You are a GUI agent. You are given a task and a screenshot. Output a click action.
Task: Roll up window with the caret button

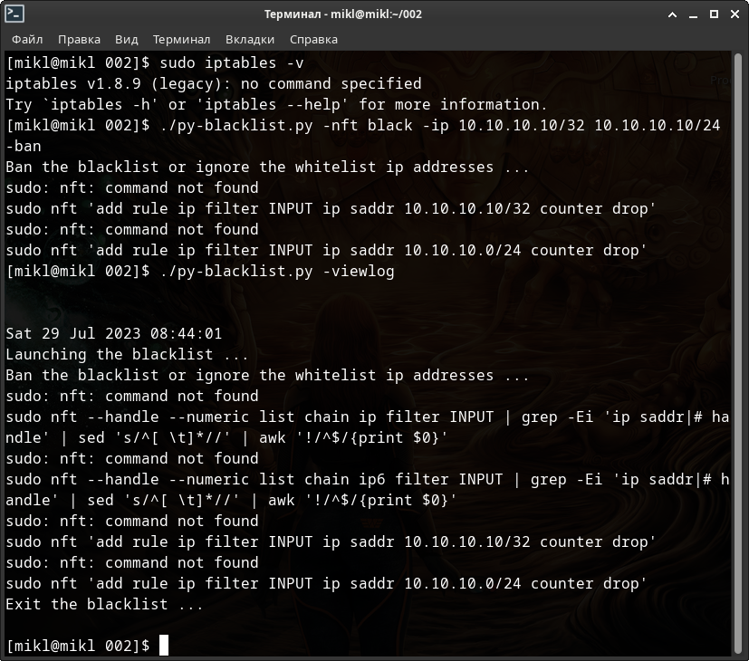(x=671, y=14)
